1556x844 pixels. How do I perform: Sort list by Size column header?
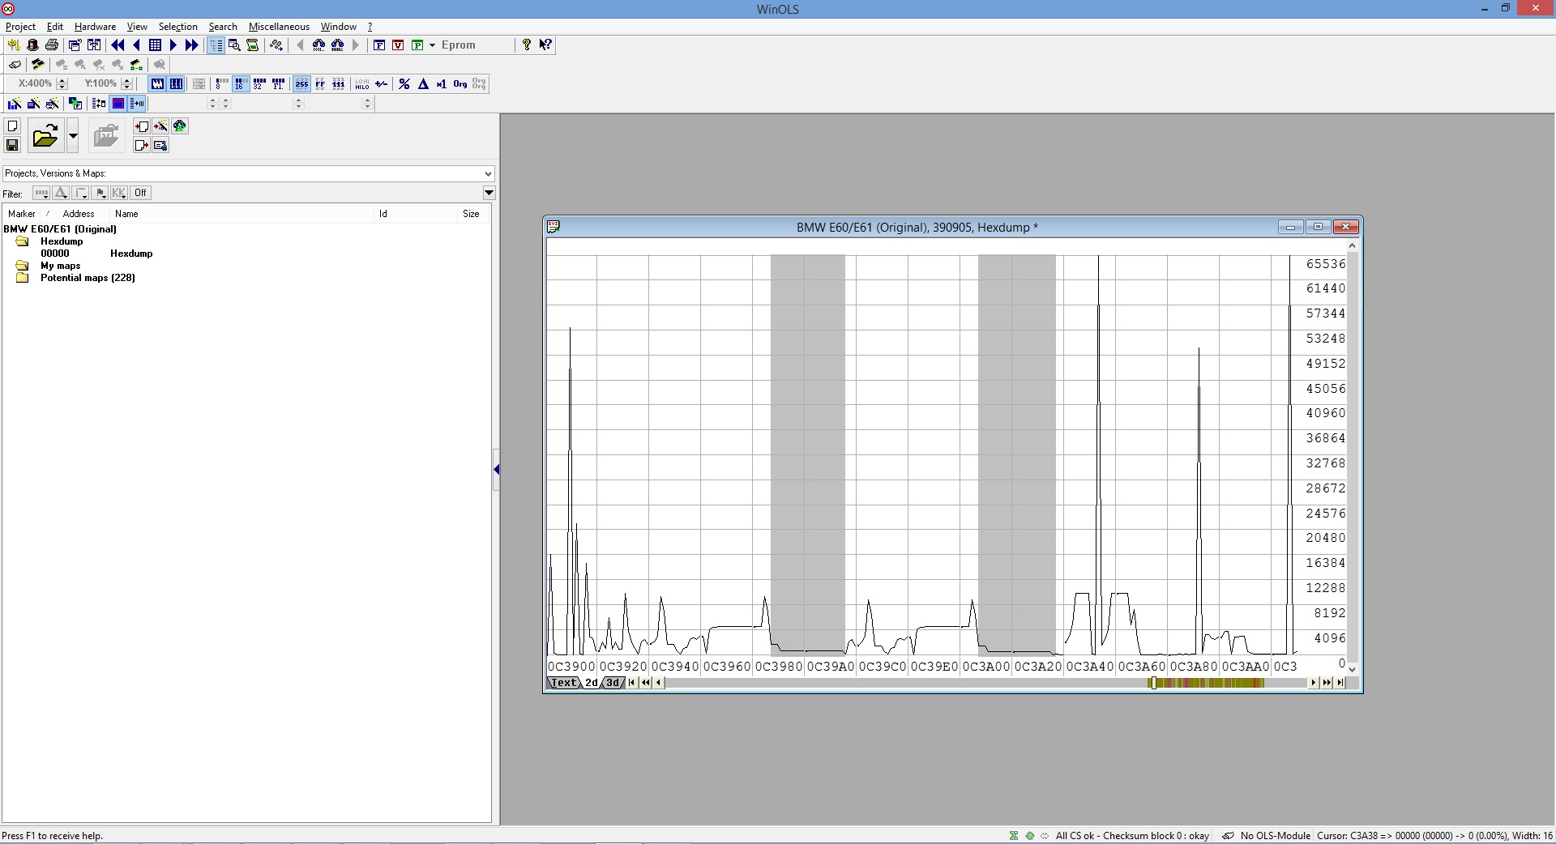click(x=471, y=214)
